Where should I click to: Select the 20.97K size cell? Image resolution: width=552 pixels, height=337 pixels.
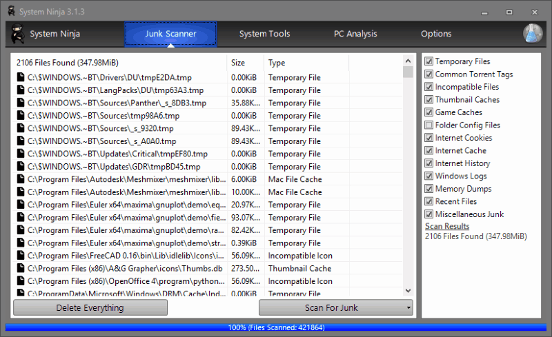pyautogui.click(x=246, y=205)
